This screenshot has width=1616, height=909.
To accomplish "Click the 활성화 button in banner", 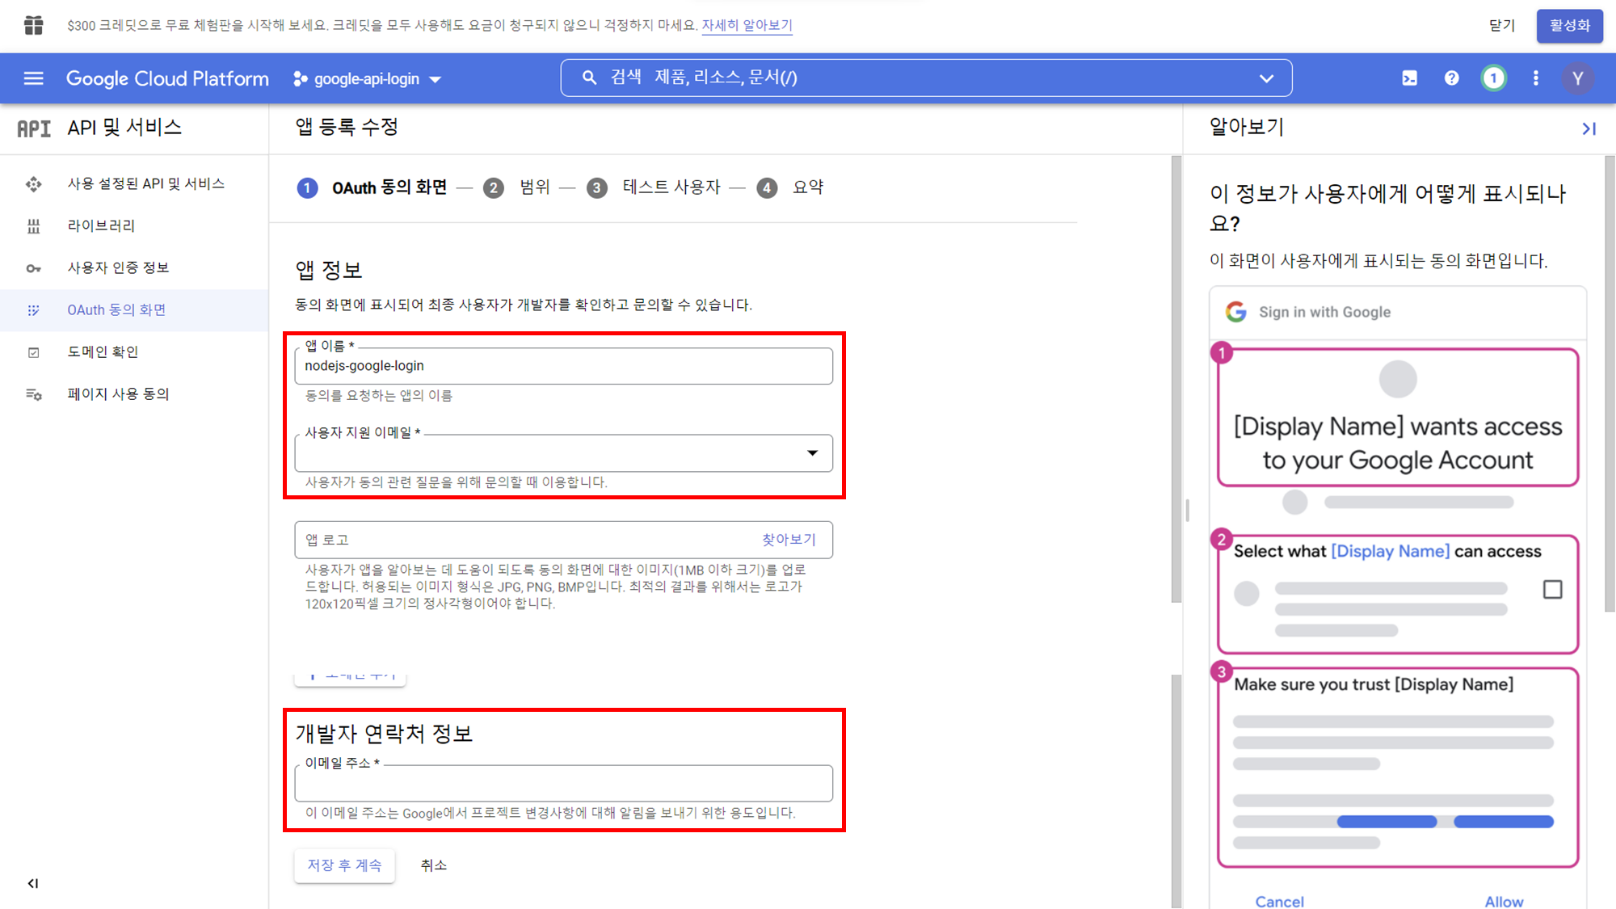I will [1569, 26].
